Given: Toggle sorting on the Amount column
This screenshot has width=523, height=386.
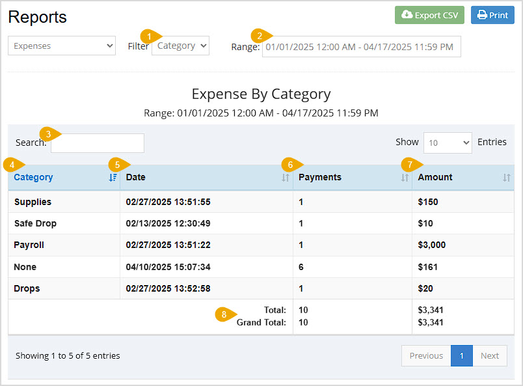Looking at the screenshot, I should point(506,178).
